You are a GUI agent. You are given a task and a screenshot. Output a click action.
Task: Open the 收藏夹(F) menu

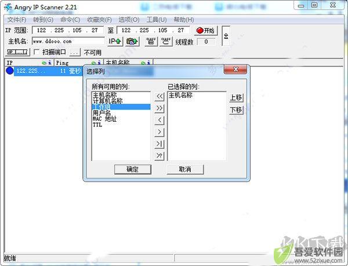pos(99,20)
